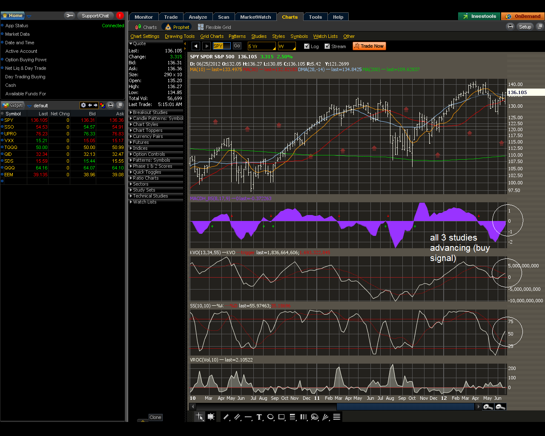This screenshot has height=436, width=545.
Task: Select the Fibonacci spiral tool
Action: tap(315, 417)
